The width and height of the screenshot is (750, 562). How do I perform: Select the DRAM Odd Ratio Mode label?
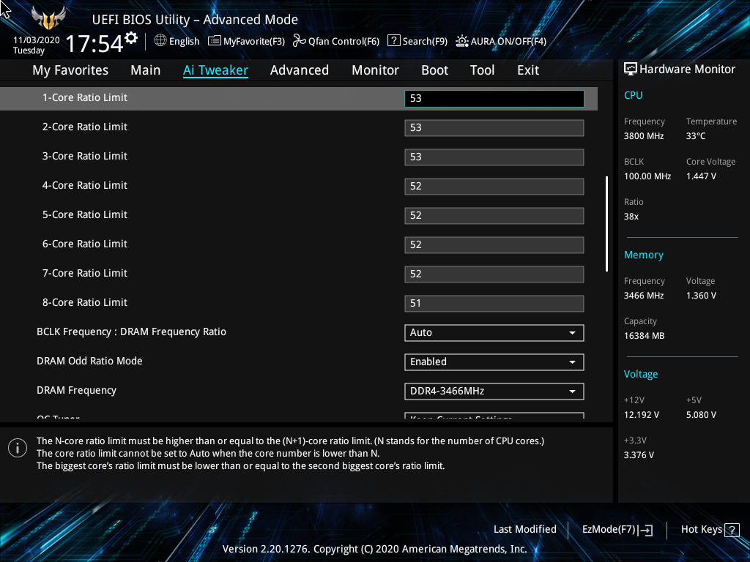point(89,361)
